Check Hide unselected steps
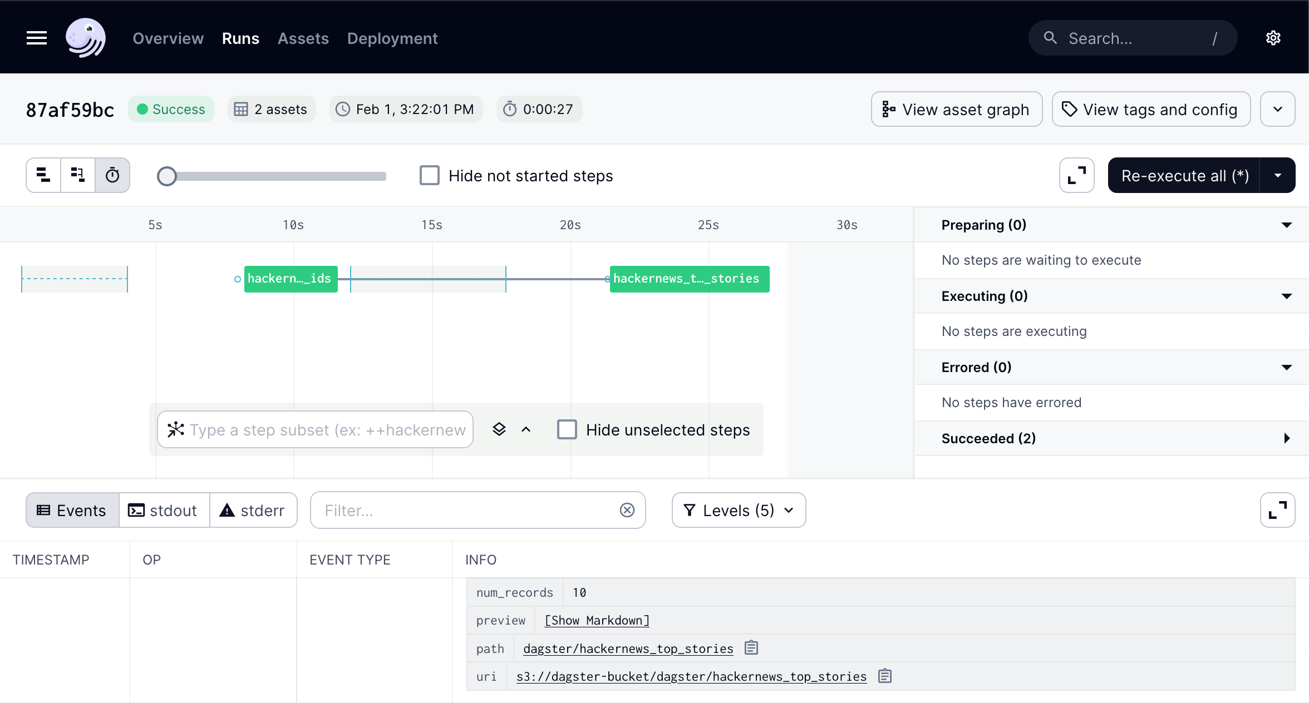This screenshot has height=703, width=1309. pyautogui.click(x=567, y=429)
